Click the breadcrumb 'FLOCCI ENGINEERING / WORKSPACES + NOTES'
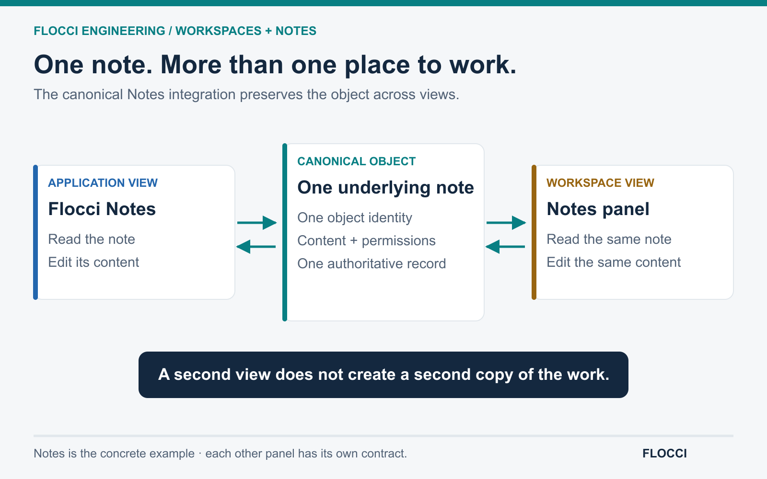 click(x=175, y=31)
